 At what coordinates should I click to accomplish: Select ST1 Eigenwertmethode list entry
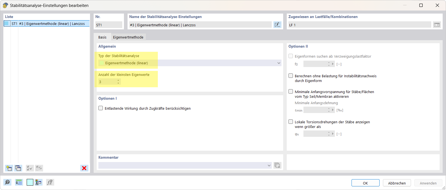[47, 24]
